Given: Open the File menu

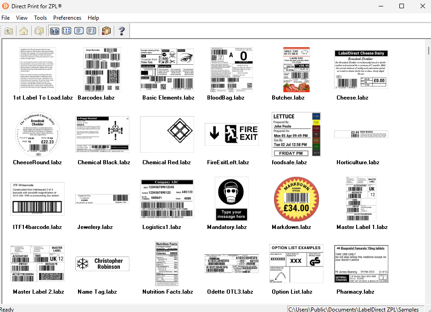Looking at the screenshot, I should [6, 18].
